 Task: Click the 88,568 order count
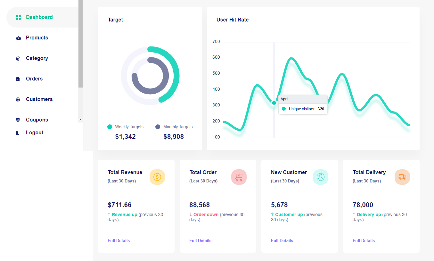(200, 205)
